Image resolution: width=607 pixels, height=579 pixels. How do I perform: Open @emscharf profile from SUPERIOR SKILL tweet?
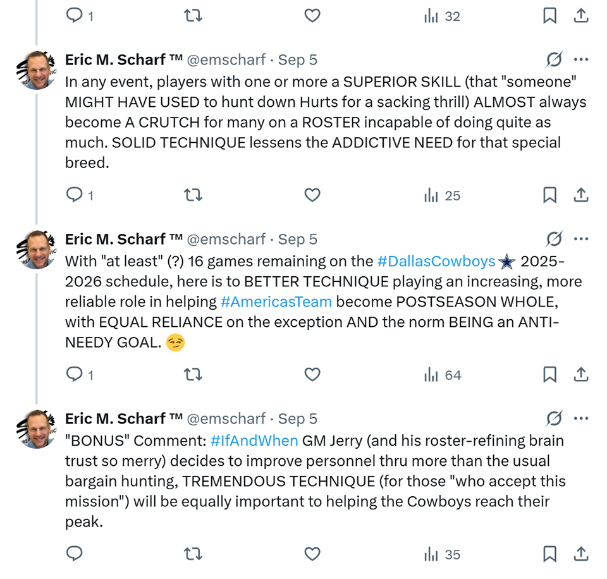226,60
